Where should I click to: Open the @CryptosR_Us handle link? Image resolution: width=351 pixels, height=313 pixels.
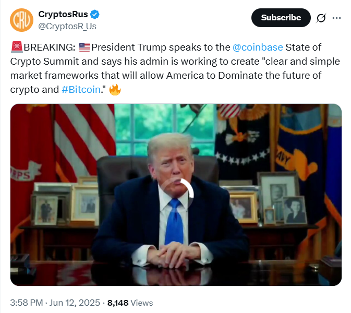(67, 26)
